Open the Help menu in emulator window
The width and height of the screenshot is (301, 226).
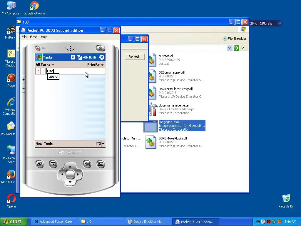tap(44, 37)
